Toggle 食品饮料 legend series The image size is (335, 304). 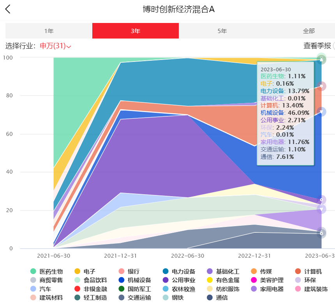pyautogui.click(x=91, y=280)
